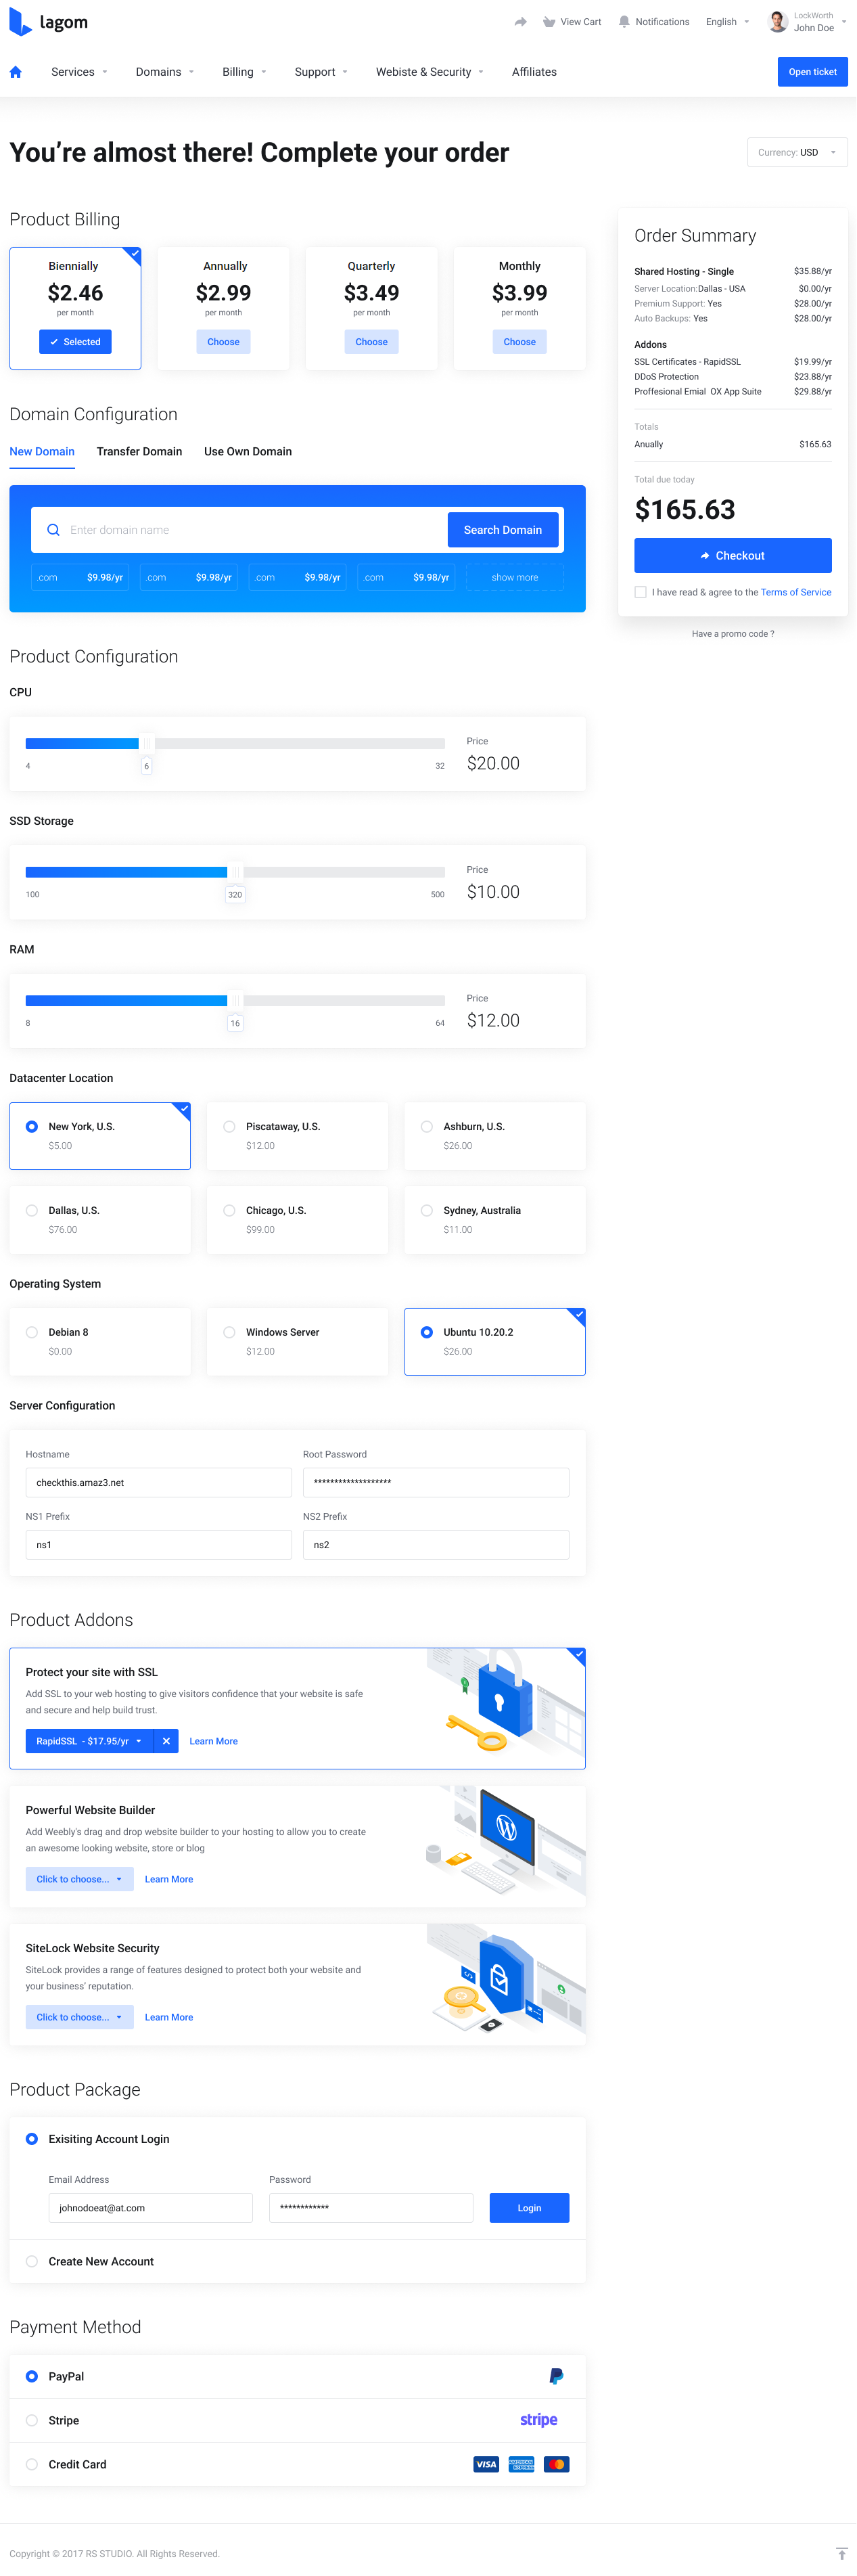Click Have a promo code link

coord(733,634)
